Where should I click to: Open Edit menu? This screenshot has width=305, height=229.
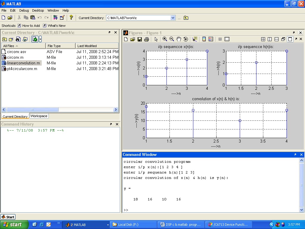(13, 10)
